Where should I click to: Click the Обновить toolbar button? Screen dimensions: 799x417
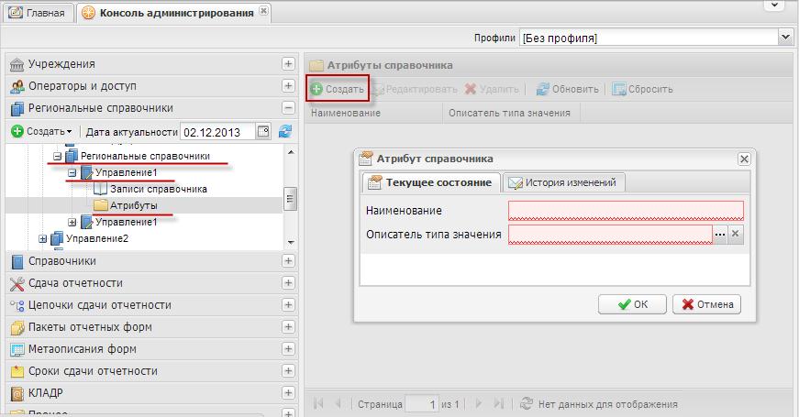[x=567, y=89]
